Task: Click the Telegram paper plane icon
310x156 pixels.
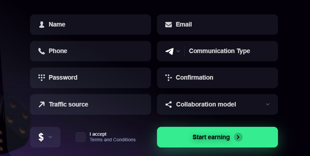Action: click(x=169, y=51)
